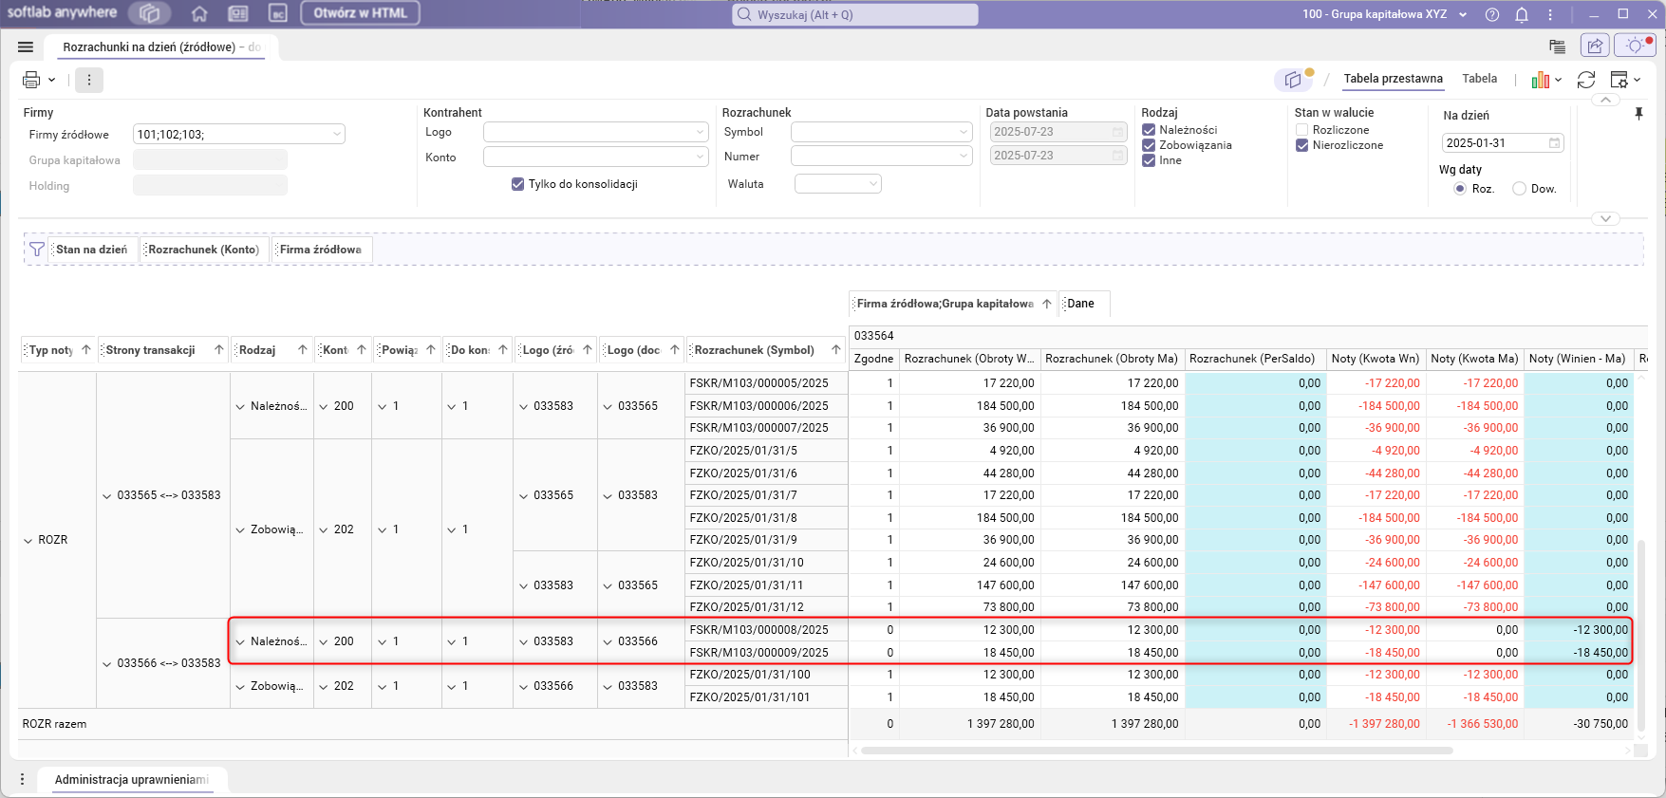This screenshot has height=798, width=1666.
Task: Select the Dow. radio button
Action: (x=1519, y=189)
